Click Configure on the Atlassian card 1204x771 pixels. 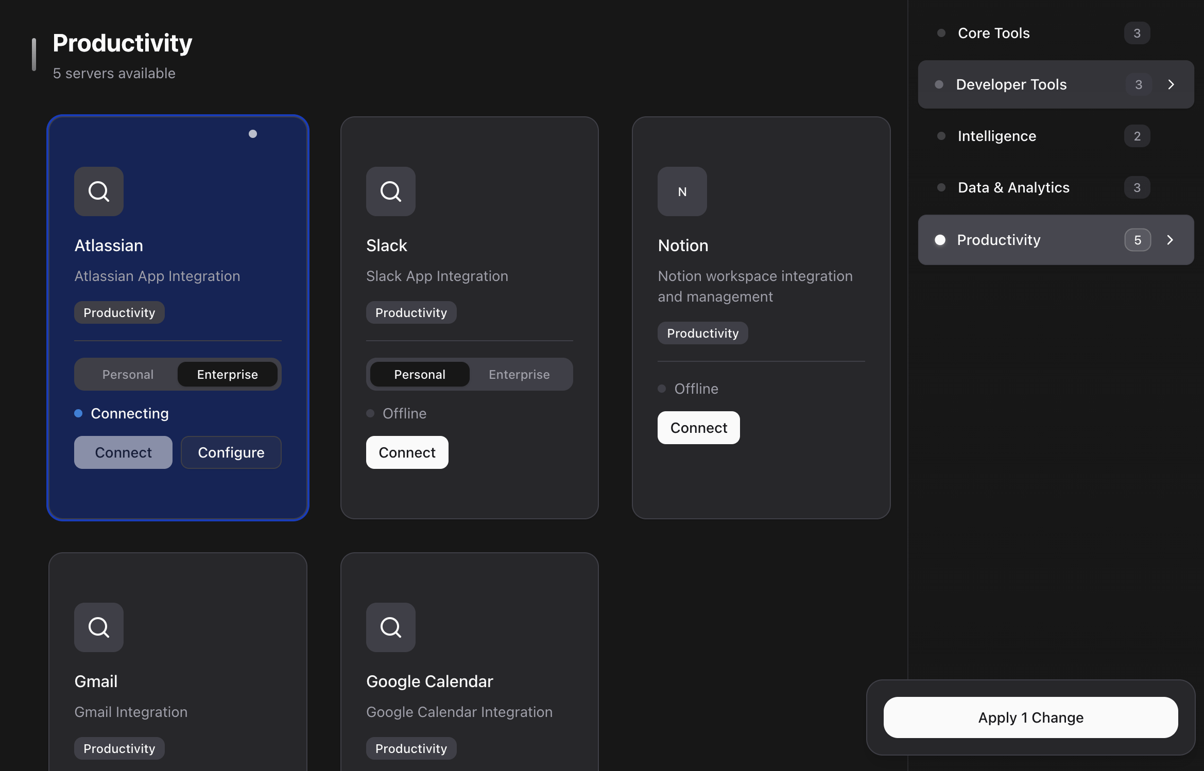click(x=231, y=452)
